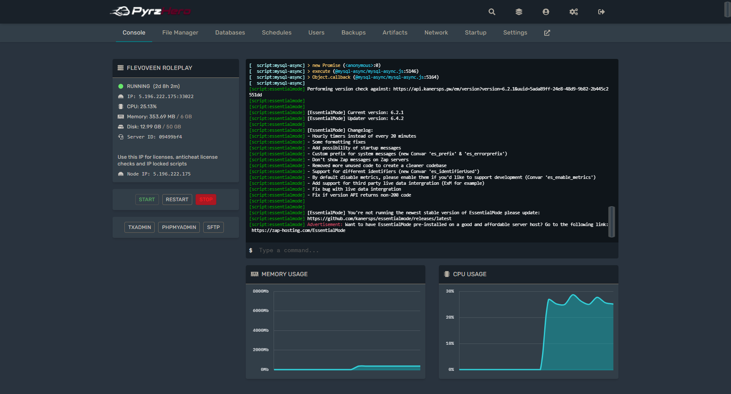Image resolution: width=731 pixels, height=394 pixels.
Task: Click the external link icon beside Settings
Action: tap(547, 33)
